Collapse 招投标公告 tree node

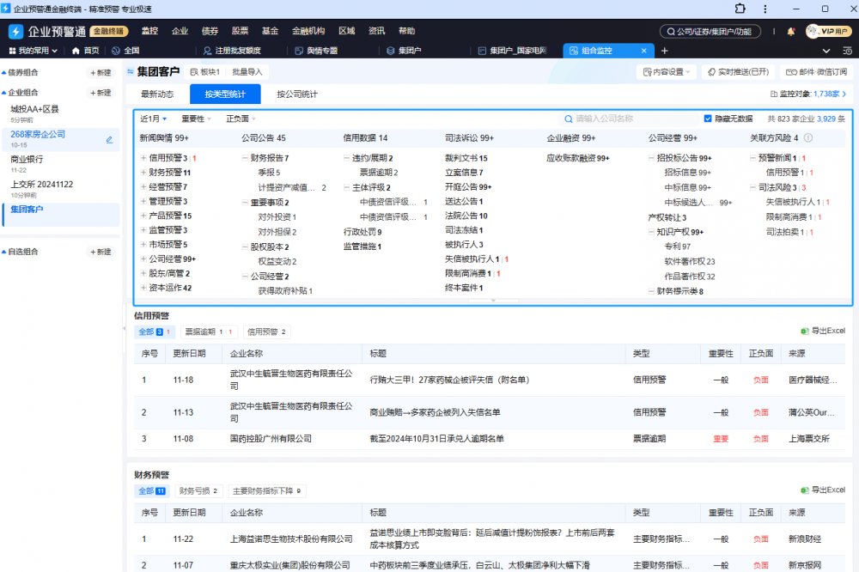tap(651, 158)
